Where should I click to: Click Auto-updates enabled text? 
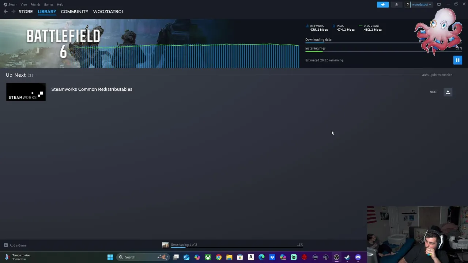tap(437, 75)
